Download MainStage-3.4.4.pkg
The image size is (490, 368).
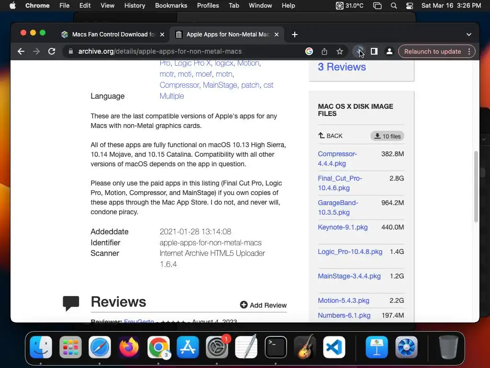point(349,276)
